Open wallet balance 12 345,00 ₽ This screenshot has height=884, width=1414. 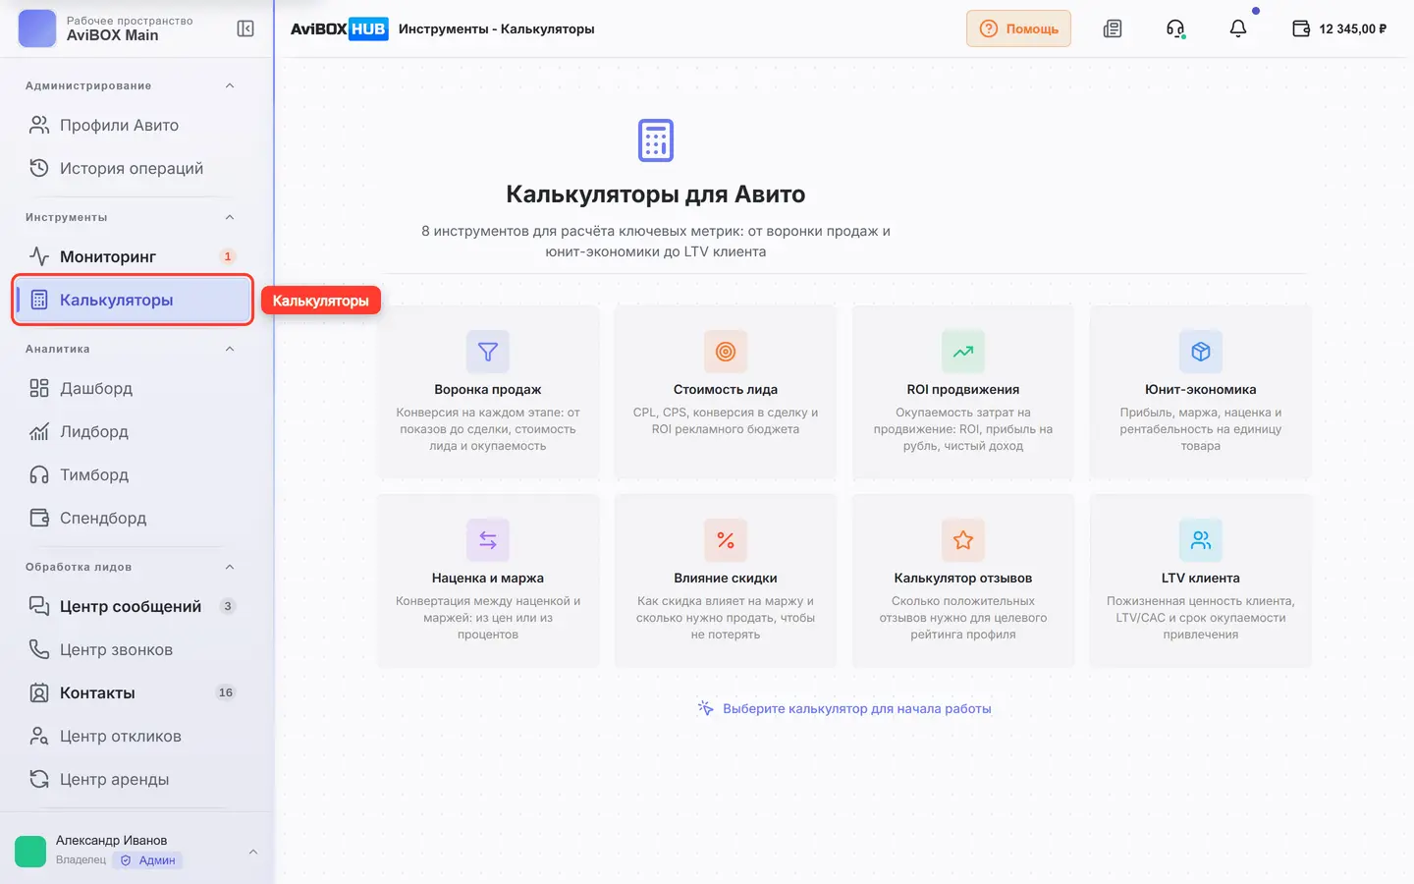1339,28
